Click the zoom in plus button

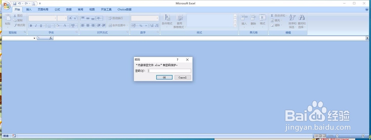click(x=363, y=136)
